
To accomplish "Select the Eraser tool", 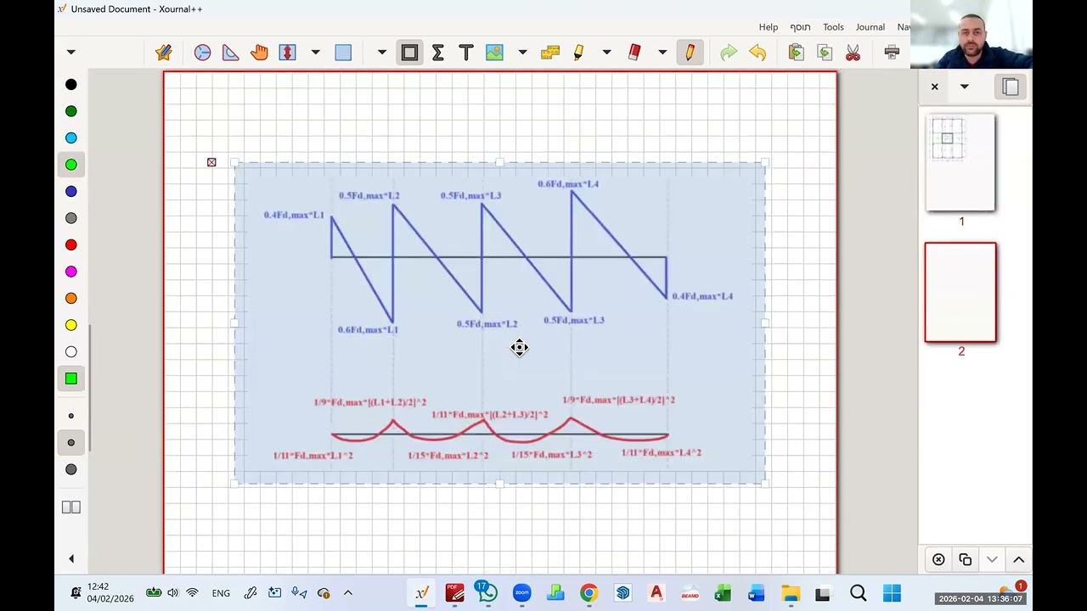I will (634, 53).
